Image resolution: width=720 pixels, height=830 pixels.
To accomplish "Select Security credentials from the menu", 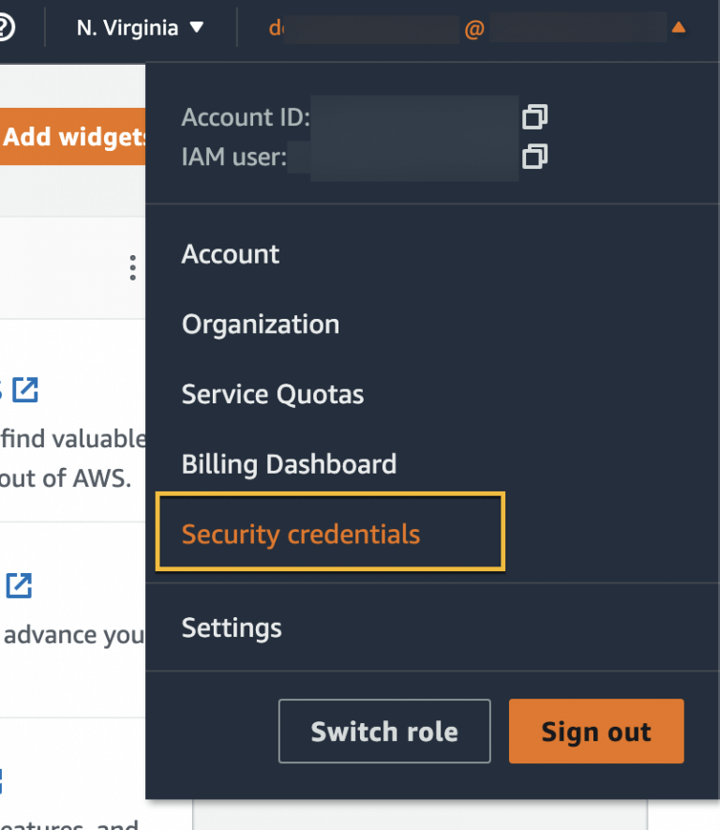I will (x=300, y=532).
